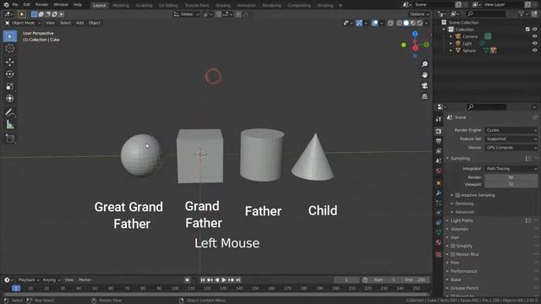541x304 pixels.
Task: Activate the Scale tool
Action: [x=9, y=86]
